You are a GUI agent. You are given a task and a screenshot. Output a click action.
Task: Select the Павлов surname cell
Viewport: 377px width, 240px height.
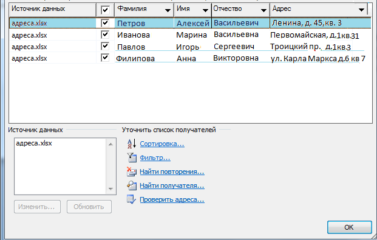click(x=131, y=47)
